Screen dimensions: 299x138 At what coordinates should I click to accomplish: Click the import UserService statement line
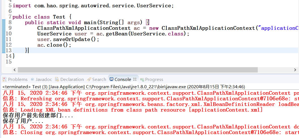point(93,6)
